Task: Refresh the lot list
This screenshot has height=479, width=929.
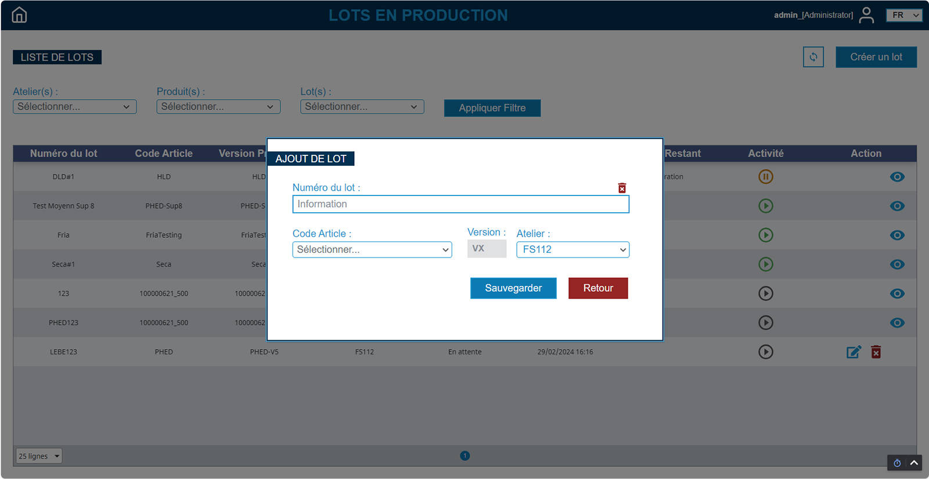Action: point(813,57)
